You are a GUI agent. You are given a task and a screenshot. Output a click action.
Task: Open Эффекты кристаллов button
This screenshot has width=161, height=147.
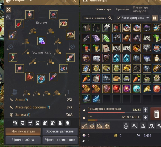pyautogui.click(x=60, y=140)
